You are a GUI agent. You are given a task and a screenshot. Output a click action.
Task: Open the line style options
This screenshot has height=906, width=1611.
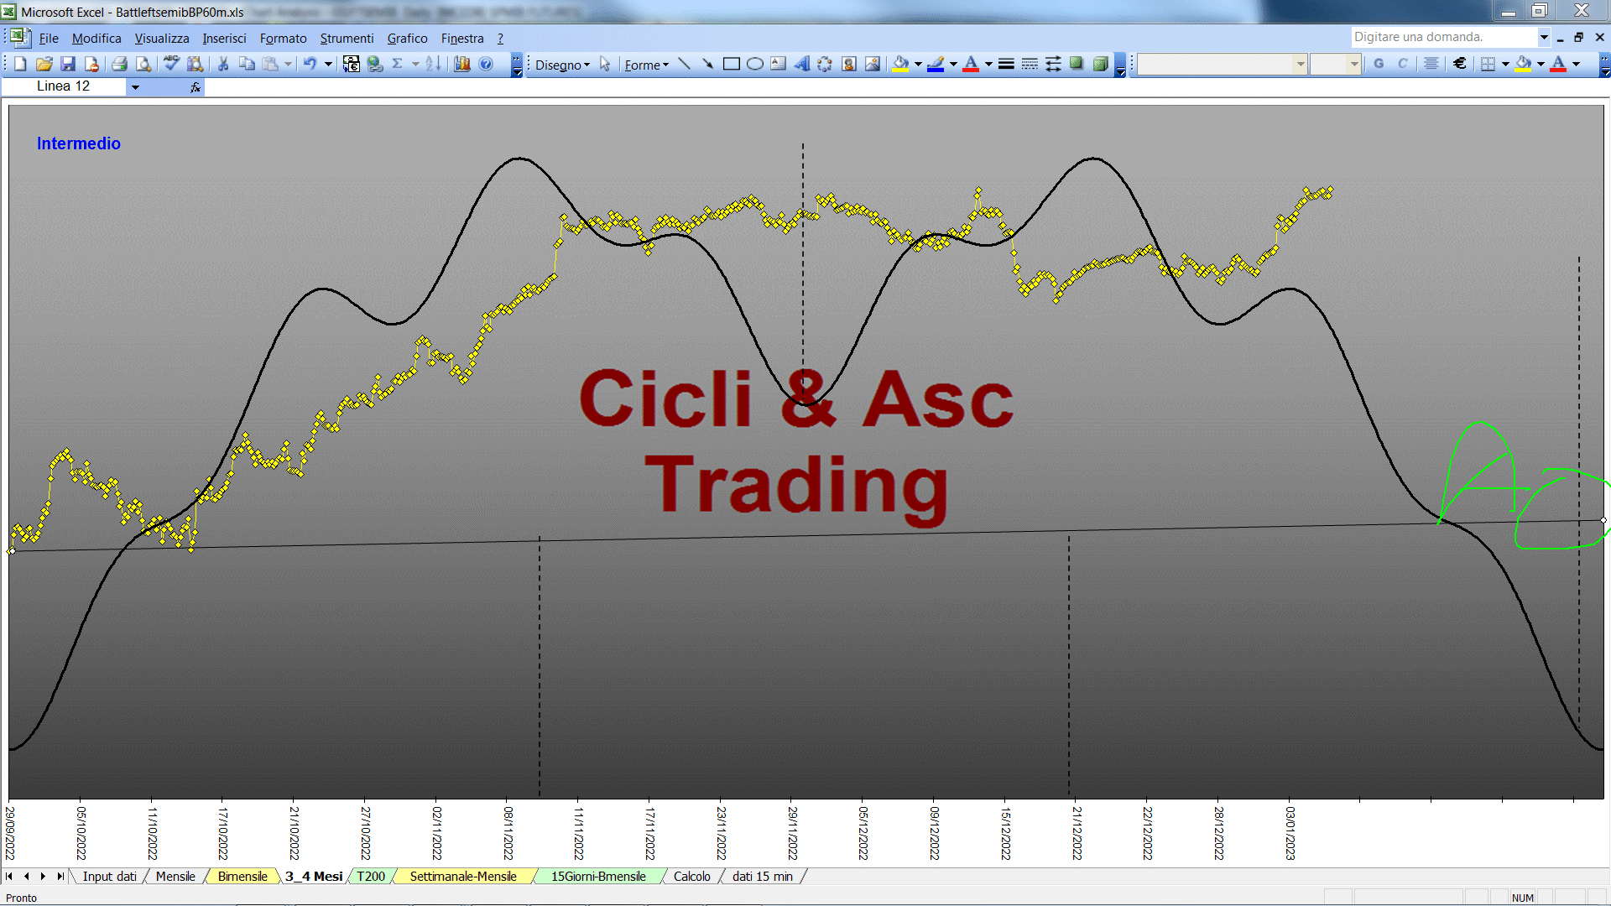click(x=1006, y=65)
